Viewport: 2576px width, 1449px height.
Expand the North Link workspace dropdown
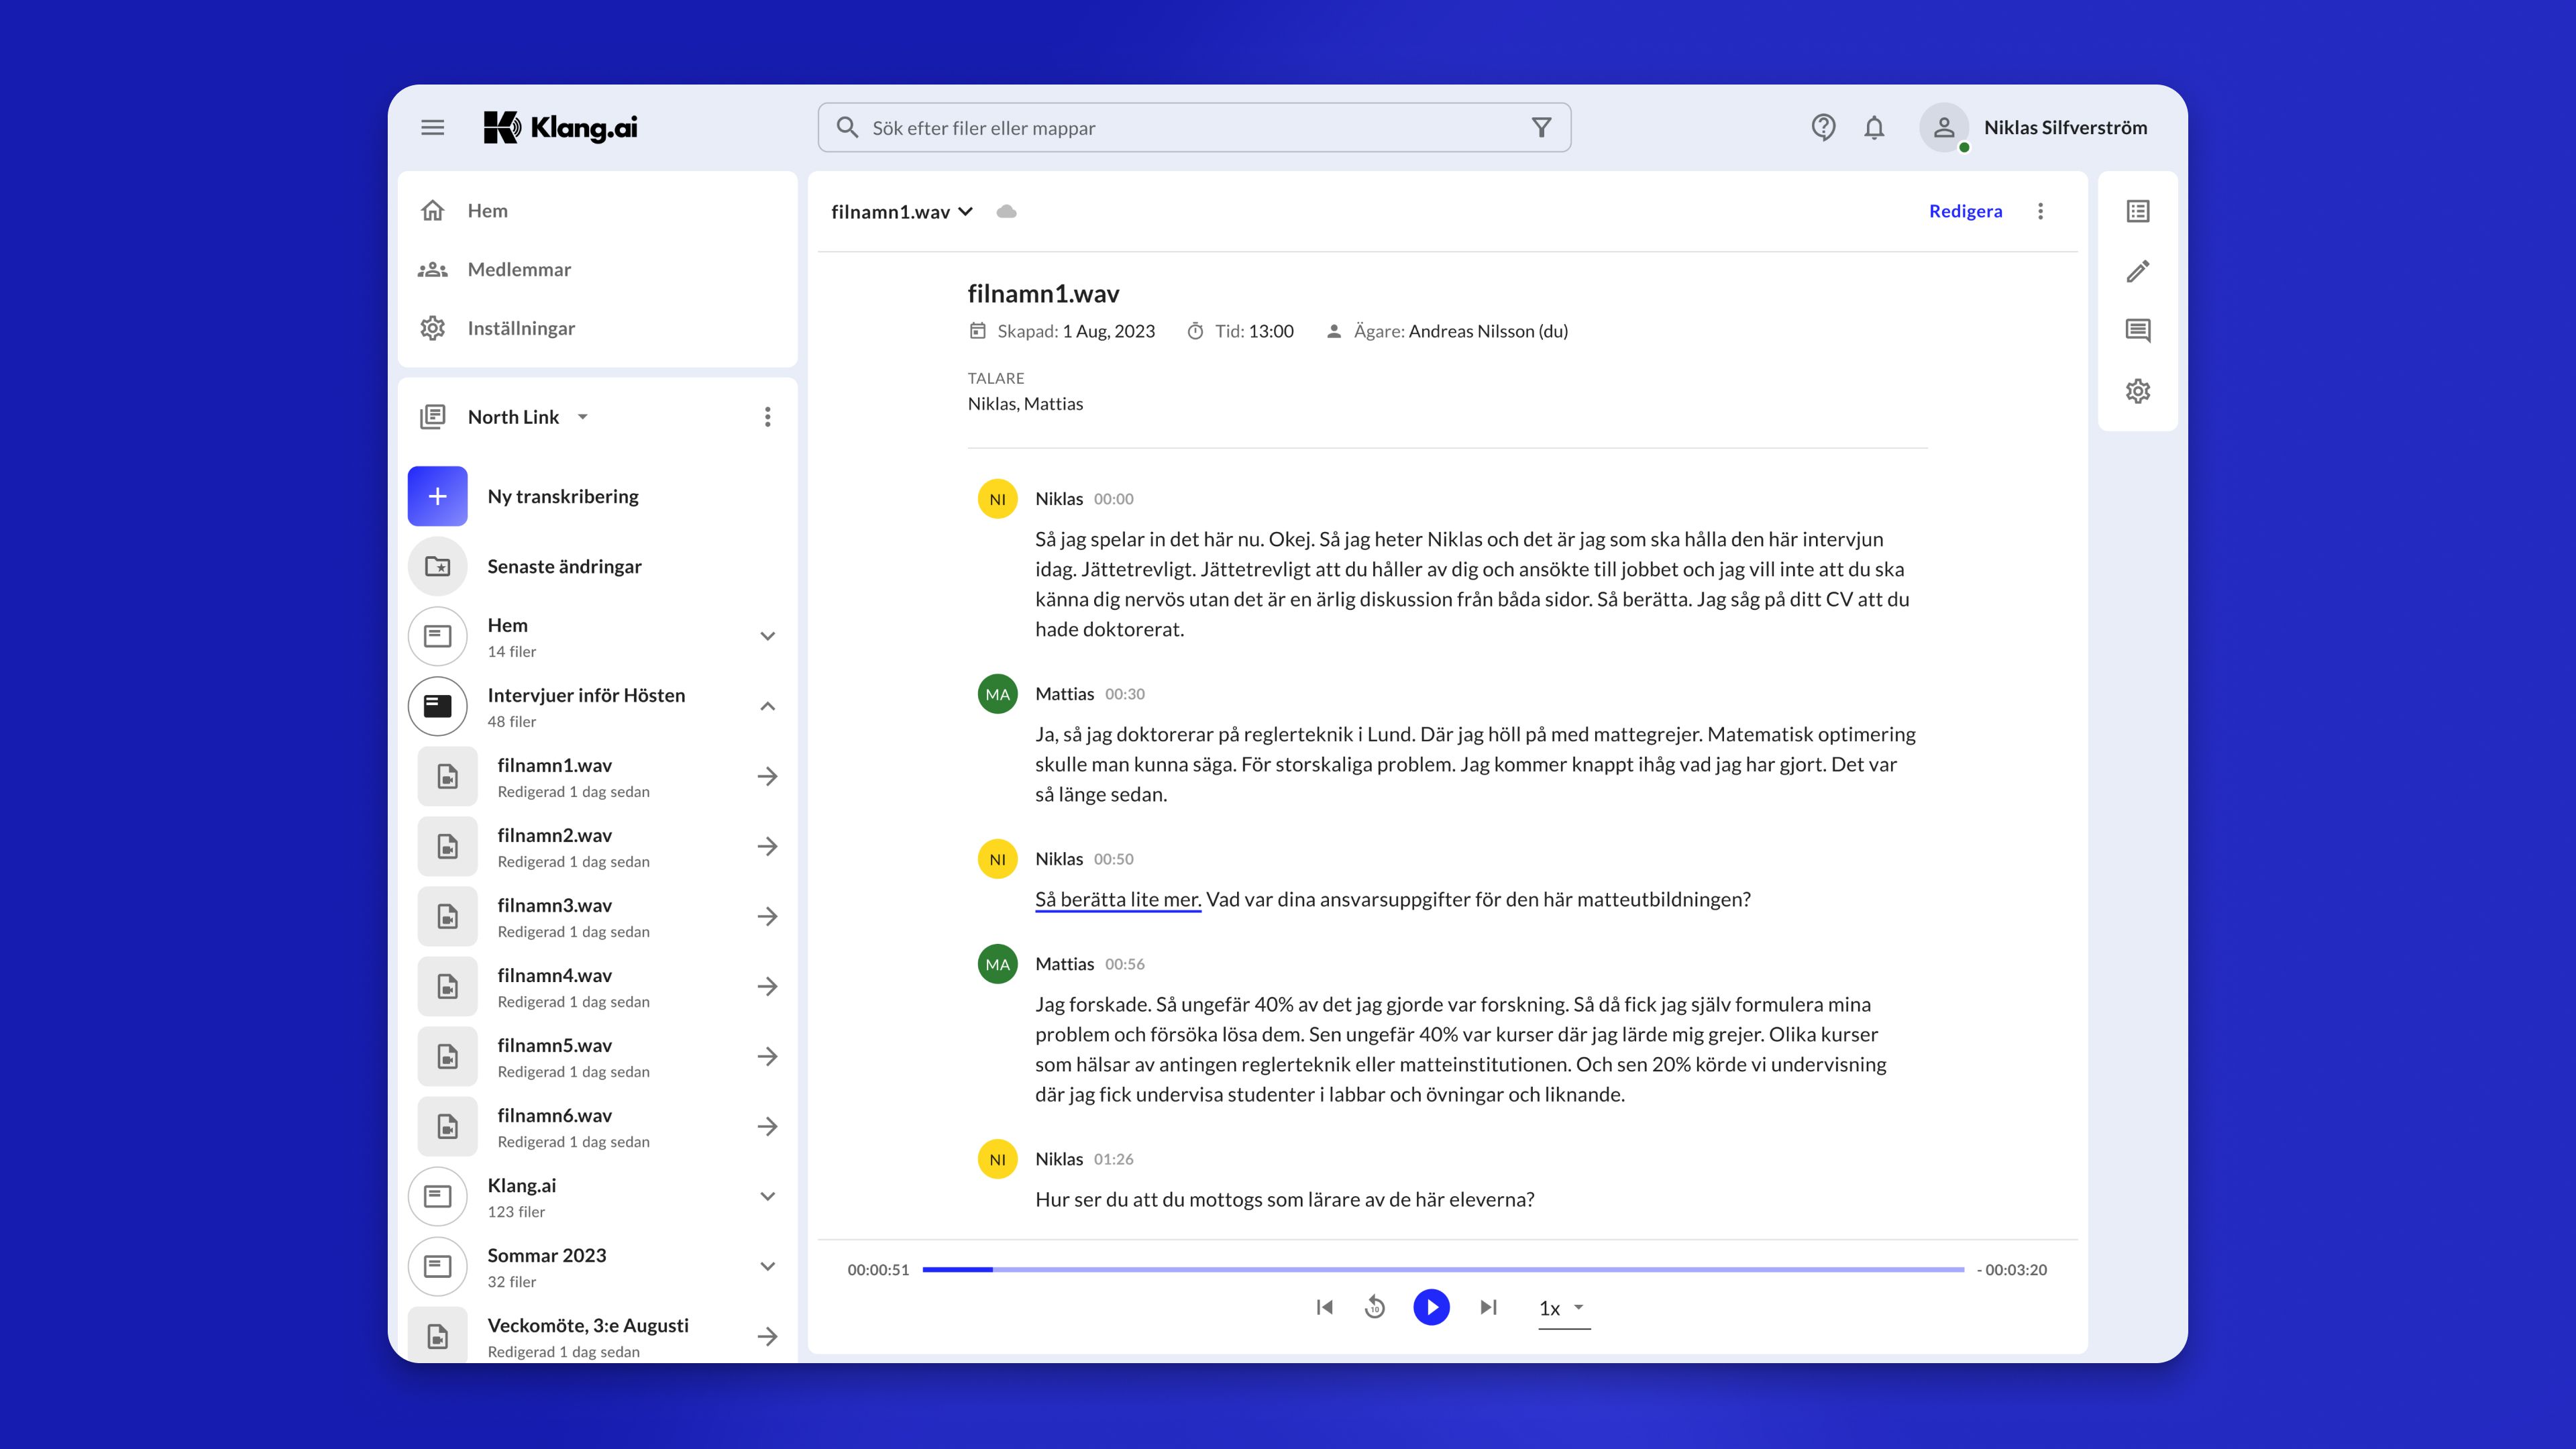tap(582, 417)
